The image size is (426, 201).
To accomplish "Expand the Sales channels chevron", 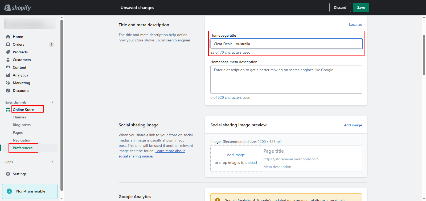I will (x=52, y=102).
